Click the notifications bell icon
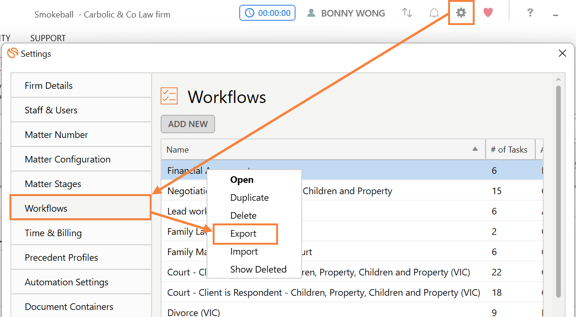The height and width of the screenshot is (317, 576). click(434, 13)
